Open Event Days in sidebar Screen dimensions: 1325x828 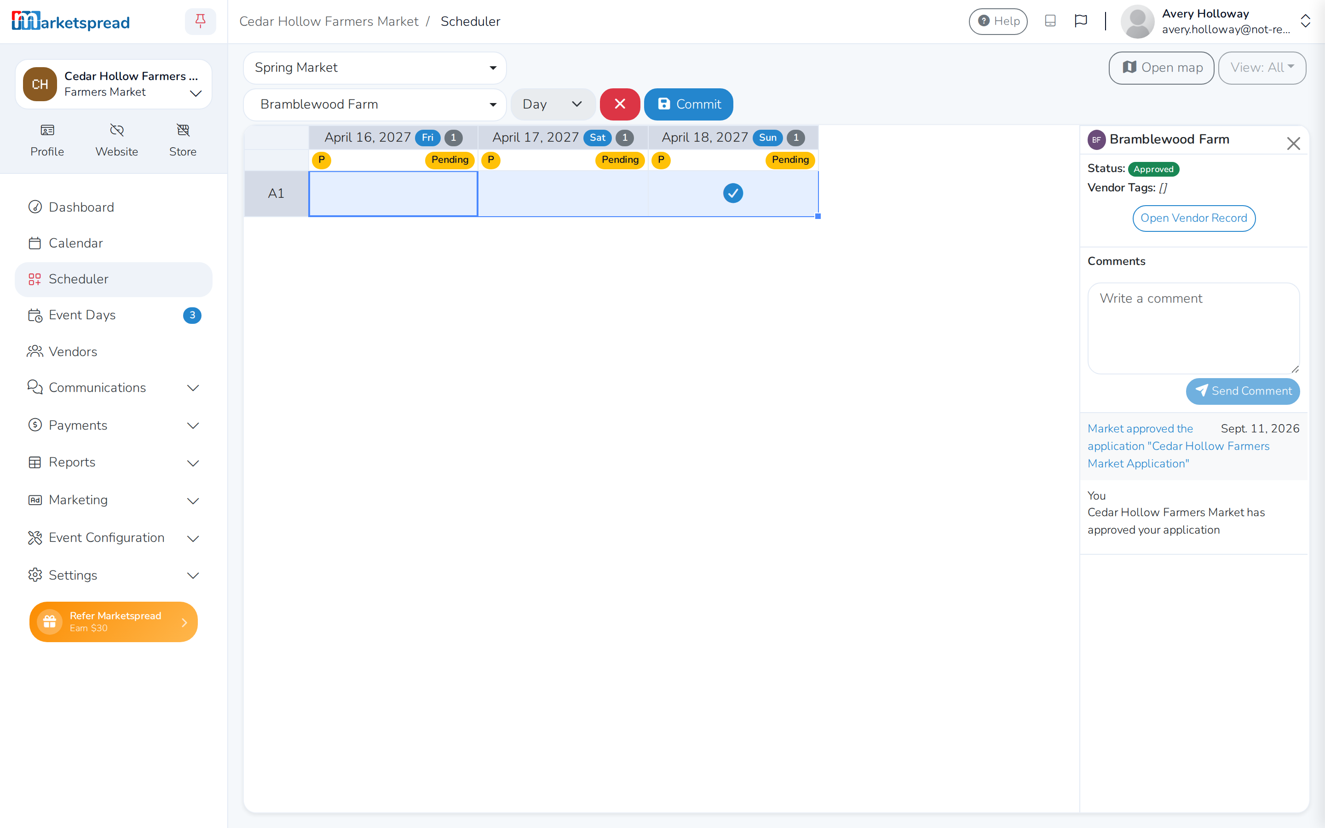[113, 316]
